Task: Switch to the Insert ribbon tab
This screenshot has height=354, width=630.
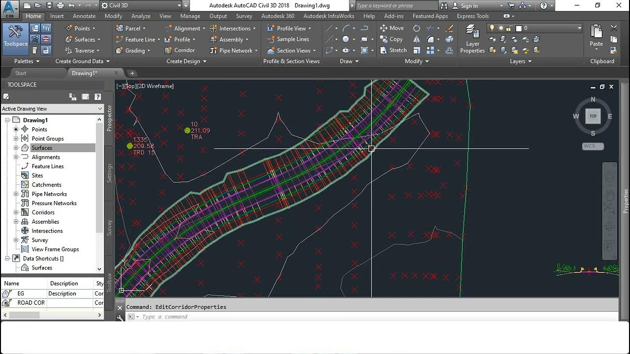Action: click(x=57, y=16)
